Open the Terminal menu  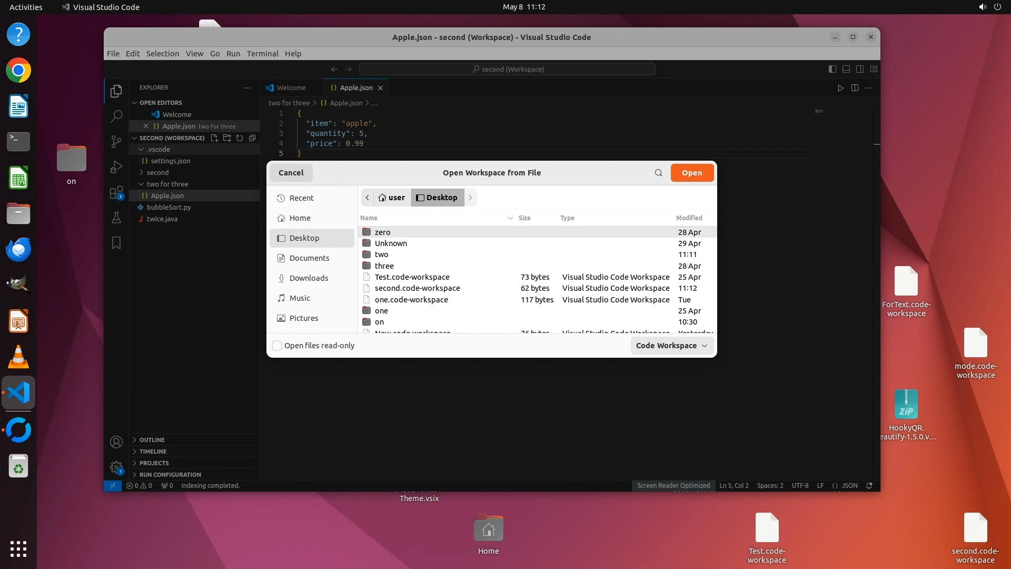262,54
